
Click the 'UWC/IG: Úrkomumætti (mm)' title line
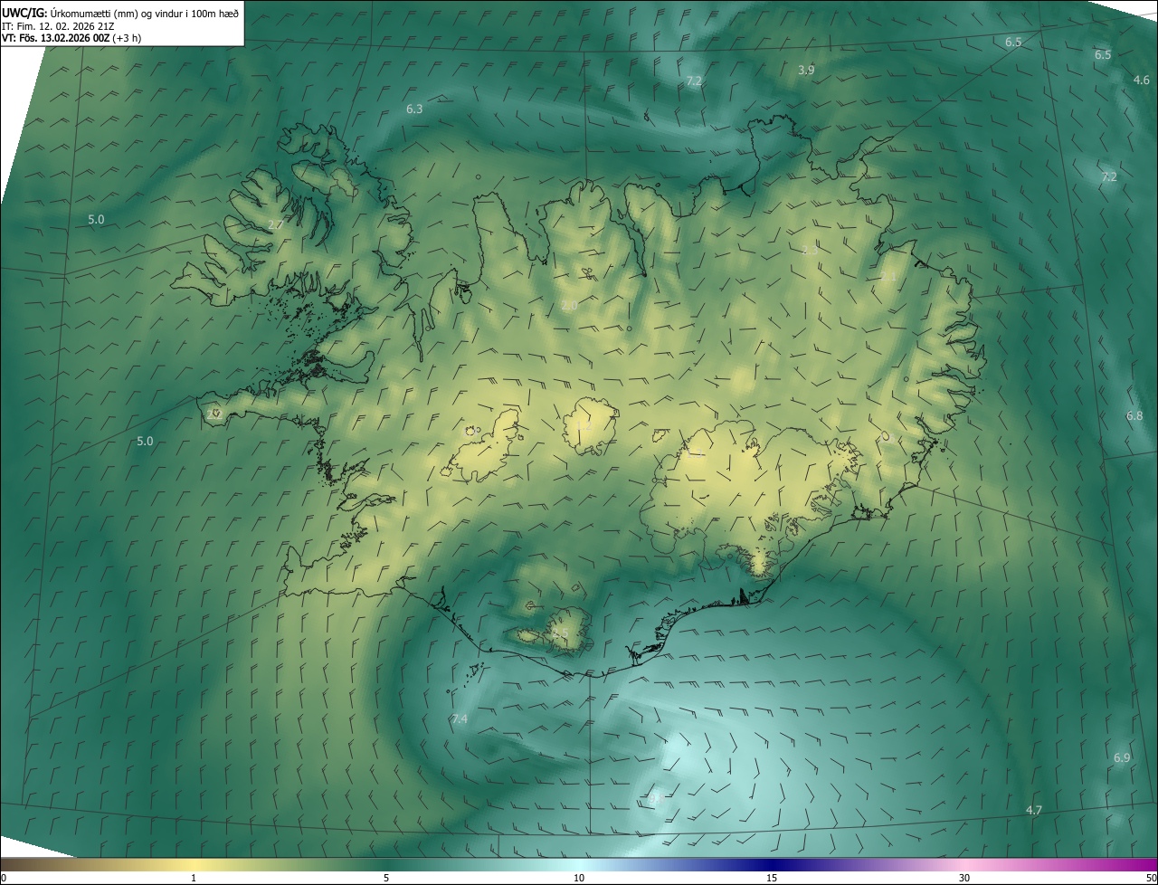coord(120,12)
